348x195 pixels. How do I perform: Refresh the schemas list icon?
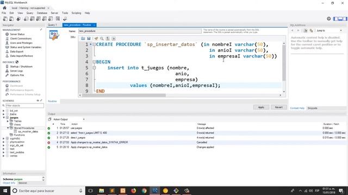[x=38, y=101]
